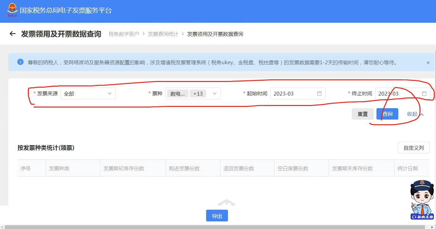Viewport: 436px width, 229px height.
Task: Open the 发票来源 dropdown showing 全部
Action: 88,94
